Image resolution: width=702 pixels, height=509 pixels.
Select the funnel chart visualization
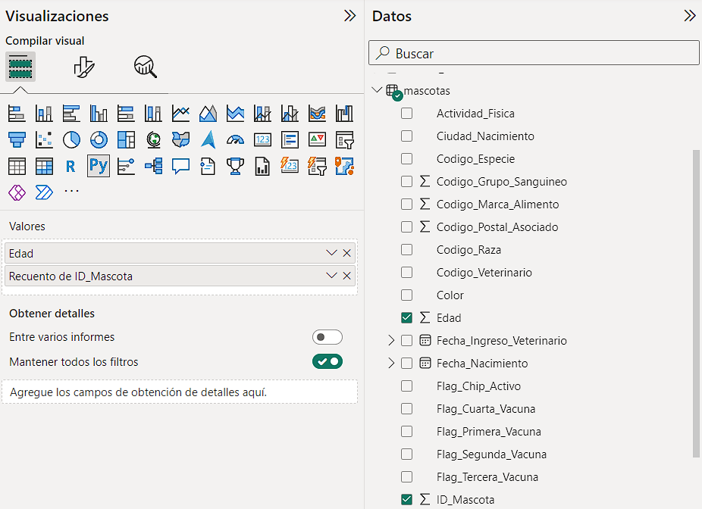pyautogui.click(x=17, y=140)
